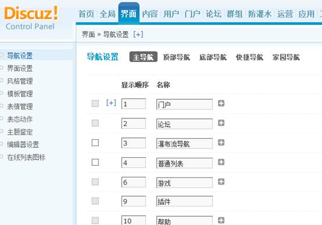The width and height of the screenshot is (322, 225).
Task: Click the 门户 name input field
Action: [184, 104]
